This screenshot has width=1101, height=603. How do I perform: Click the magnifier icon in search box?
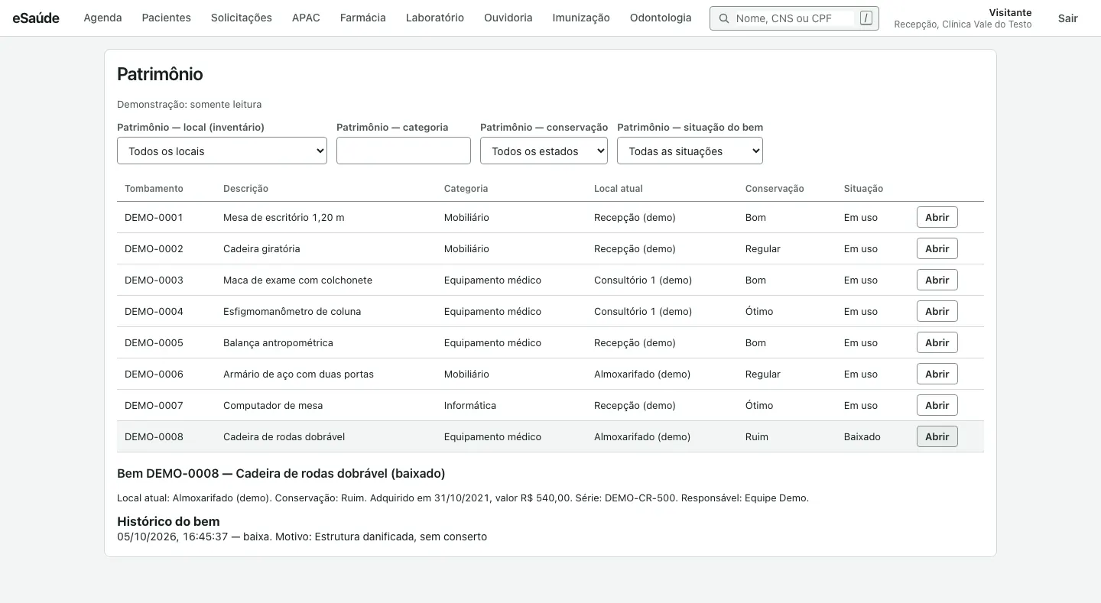[x=723, y=18]
